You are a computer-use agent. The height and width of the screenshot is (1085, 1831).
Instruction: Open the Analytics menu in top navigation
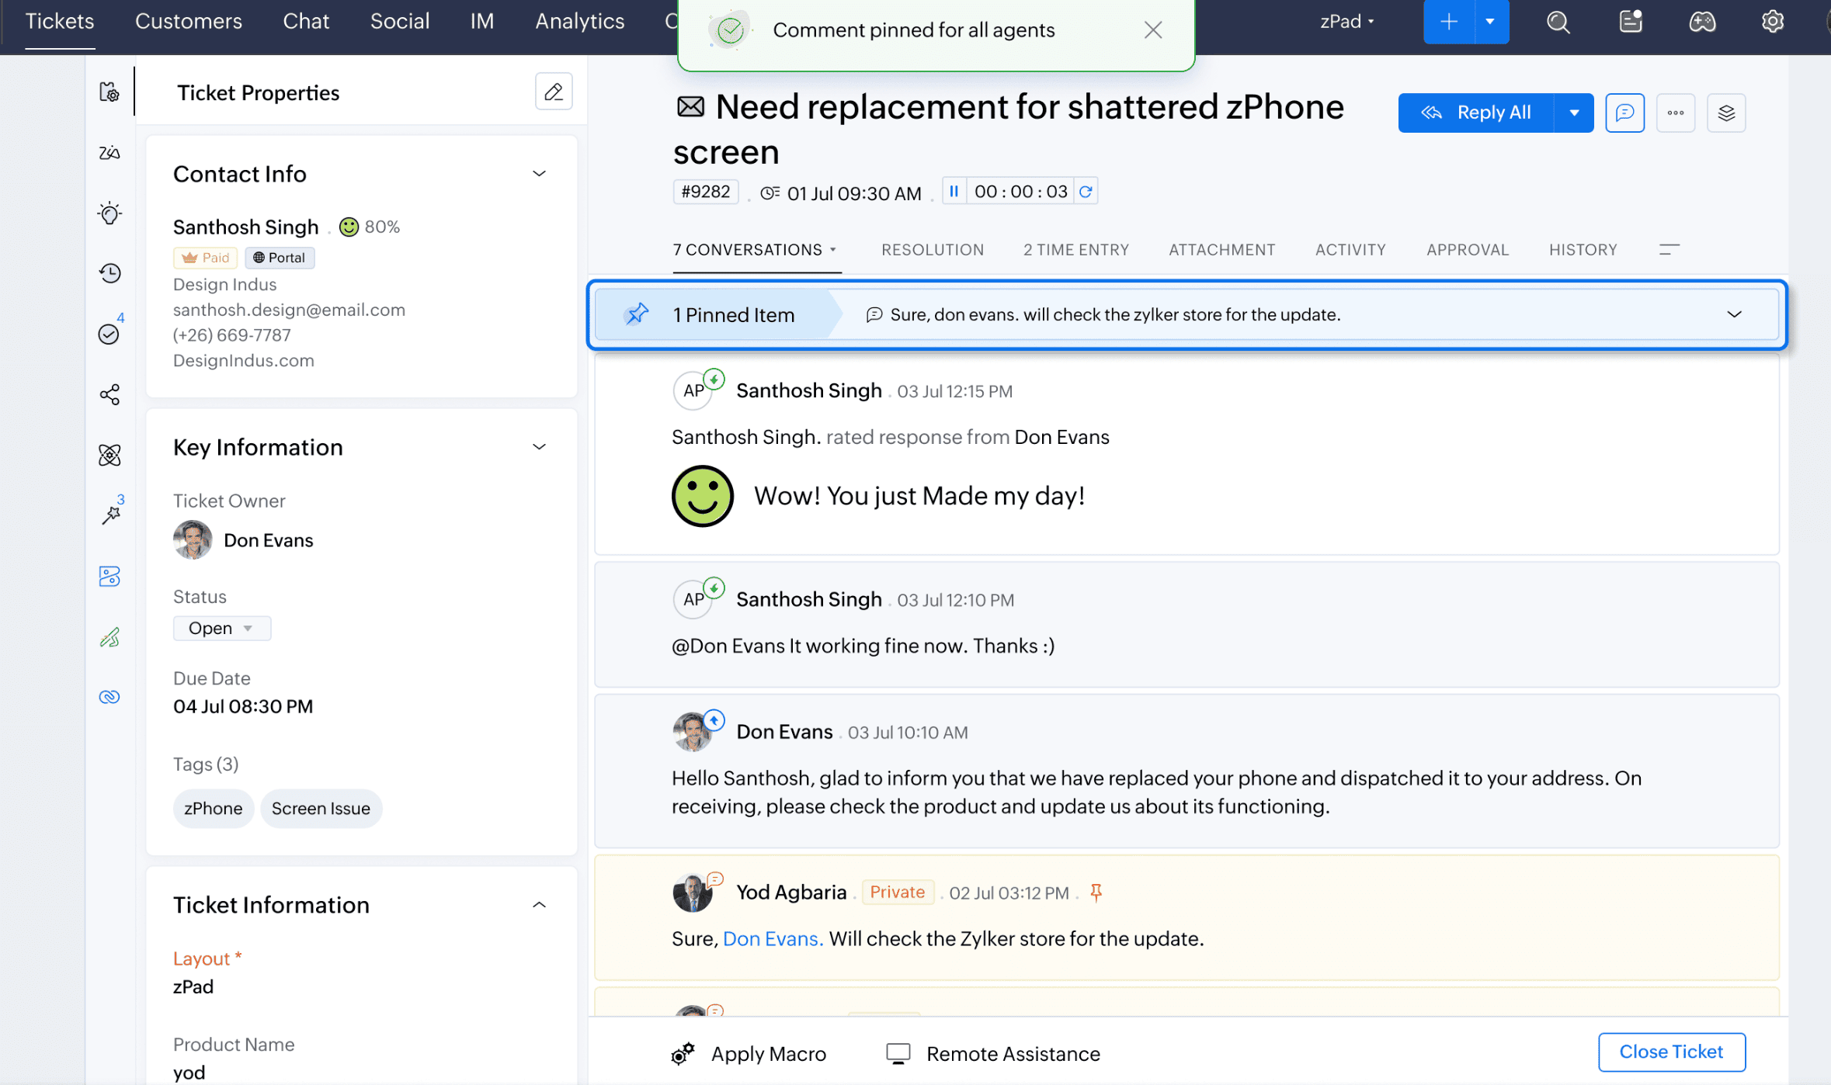pos(579,22)
